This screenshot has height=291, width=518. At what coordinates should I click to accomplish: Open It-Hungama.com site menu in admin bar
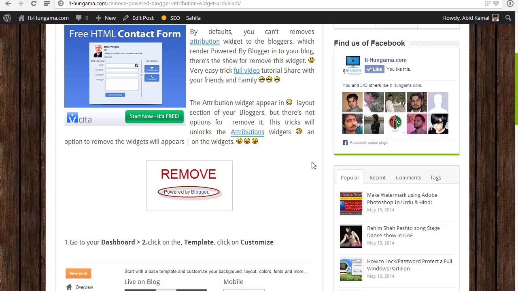pos(44,18)
